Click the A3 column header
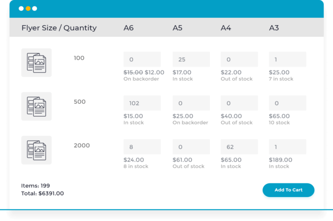Image resolution: width=333 pixels, height=221 pixels. pos(274,28)
